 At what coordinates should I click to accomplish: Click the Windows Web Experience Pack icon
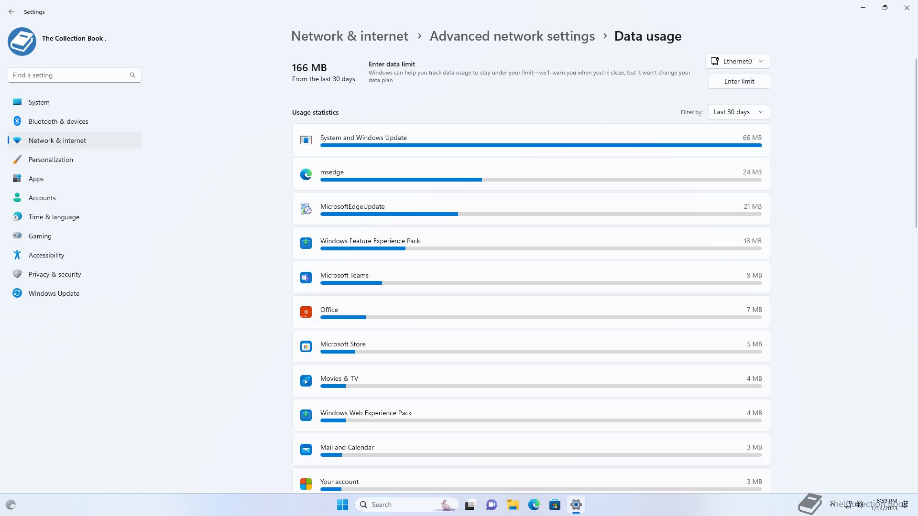pos(306,415)
